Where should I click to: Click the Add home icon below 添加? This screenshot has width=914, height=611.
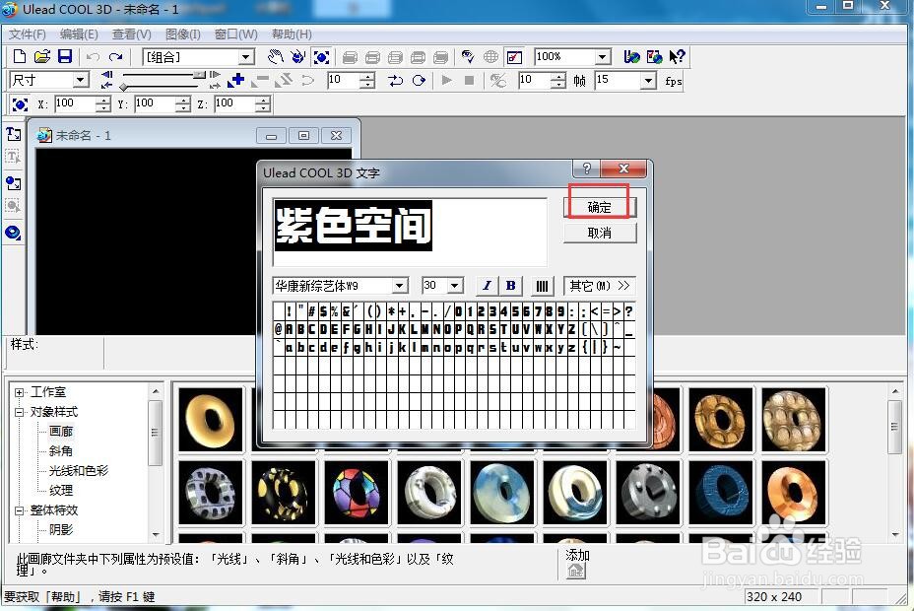(575, 571)
